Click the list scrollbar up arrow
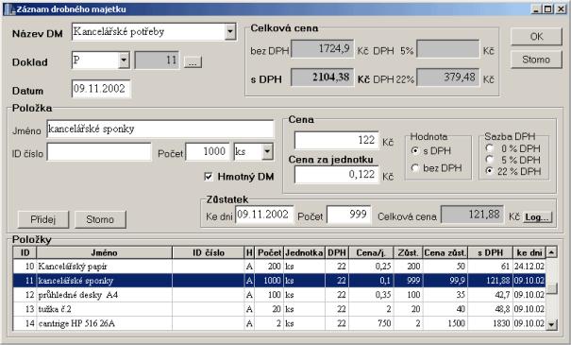This screenshot has width=571, height=345. click(551, 252)
